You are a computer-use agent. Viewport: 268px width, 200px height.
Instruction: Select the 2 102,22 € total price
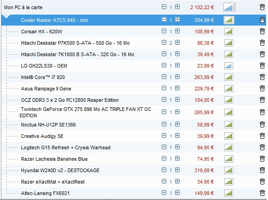pyautogui.click(x=202, y=7)
